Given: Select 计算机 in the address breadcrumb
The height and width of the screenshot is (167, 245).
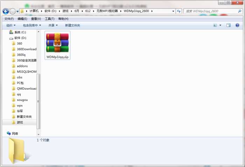Looking at the screenshot, I should (x=34, y=11).
